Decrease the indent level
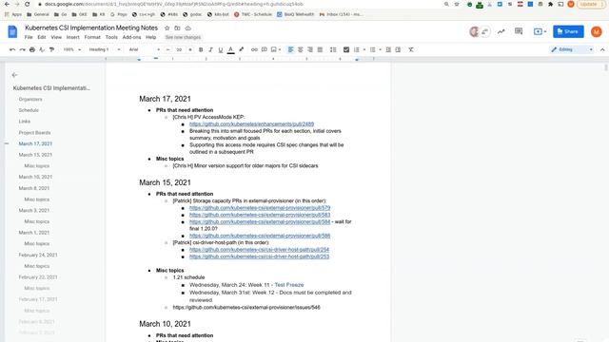 pyautogui.click(x=388, y=49)
